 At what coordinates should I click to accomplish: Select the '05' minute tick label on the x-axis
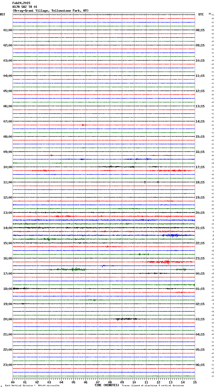(x=73, y=382)
